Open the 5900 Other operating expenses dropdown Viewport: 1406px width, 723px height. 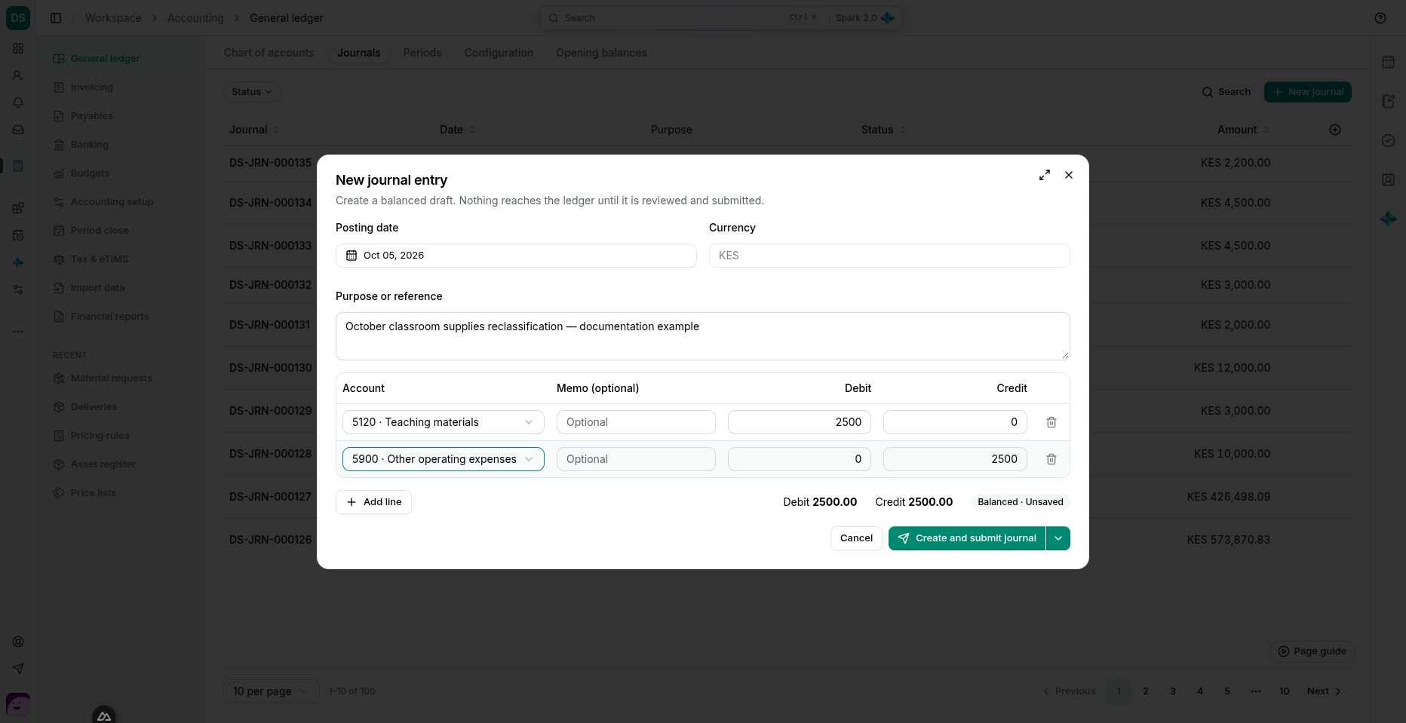click(444, 459)
